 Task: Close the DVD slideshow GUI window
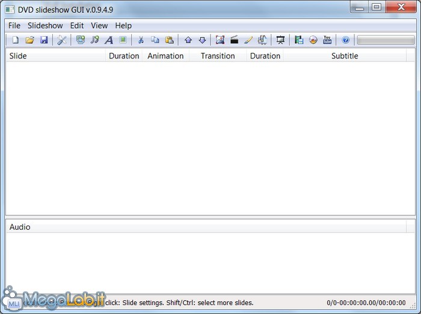[x=401, y=7]
